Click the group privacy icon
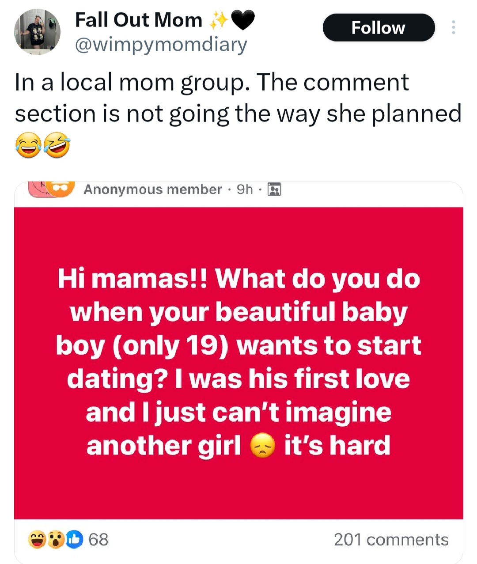Screen dimensions: 477x564 [275, 189]
